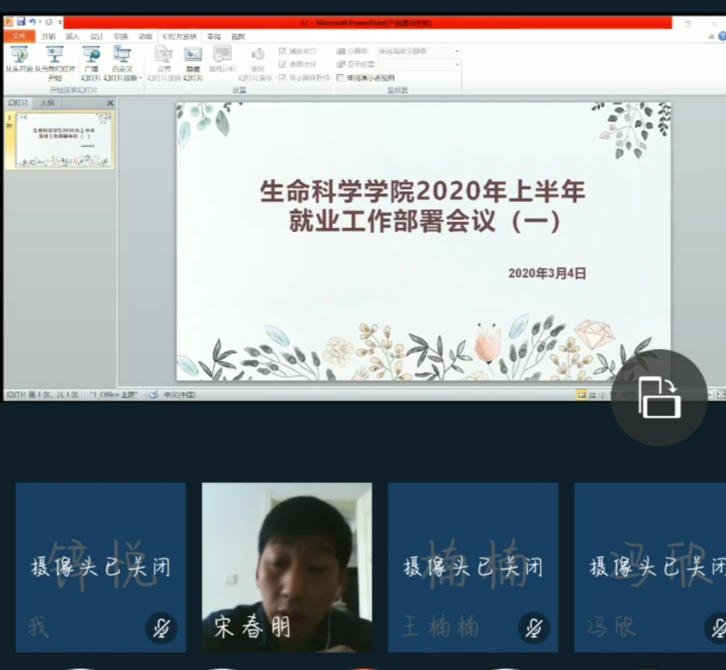Enable the Use Presenter View (使用演示者视图) checkbox
This screenshot has width=726, height=670.
pyautogui.click(x=340, y=78)
